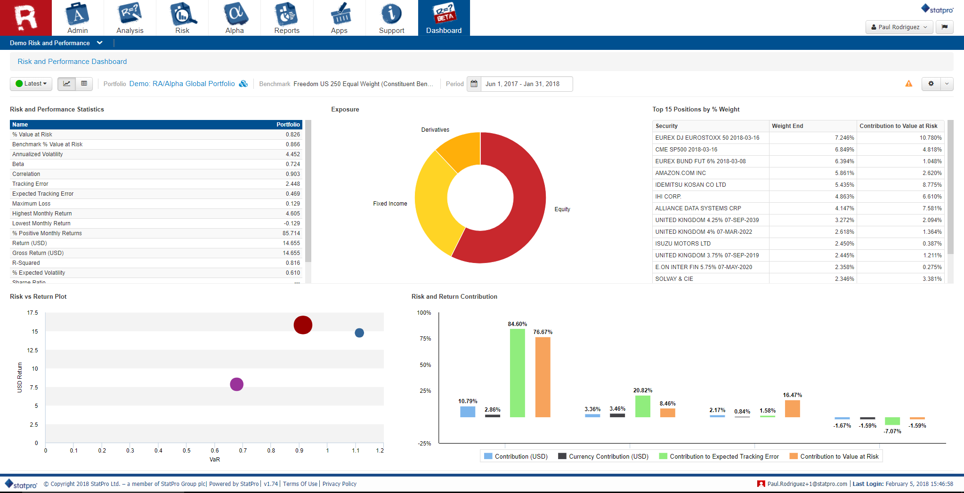
Task: Click the portfolio cubes icon
Action: tap(243, 84)
